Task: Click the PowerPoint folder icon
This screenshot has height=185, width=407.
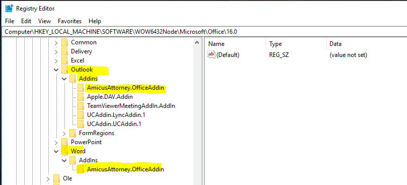Action: coord(64,142)
